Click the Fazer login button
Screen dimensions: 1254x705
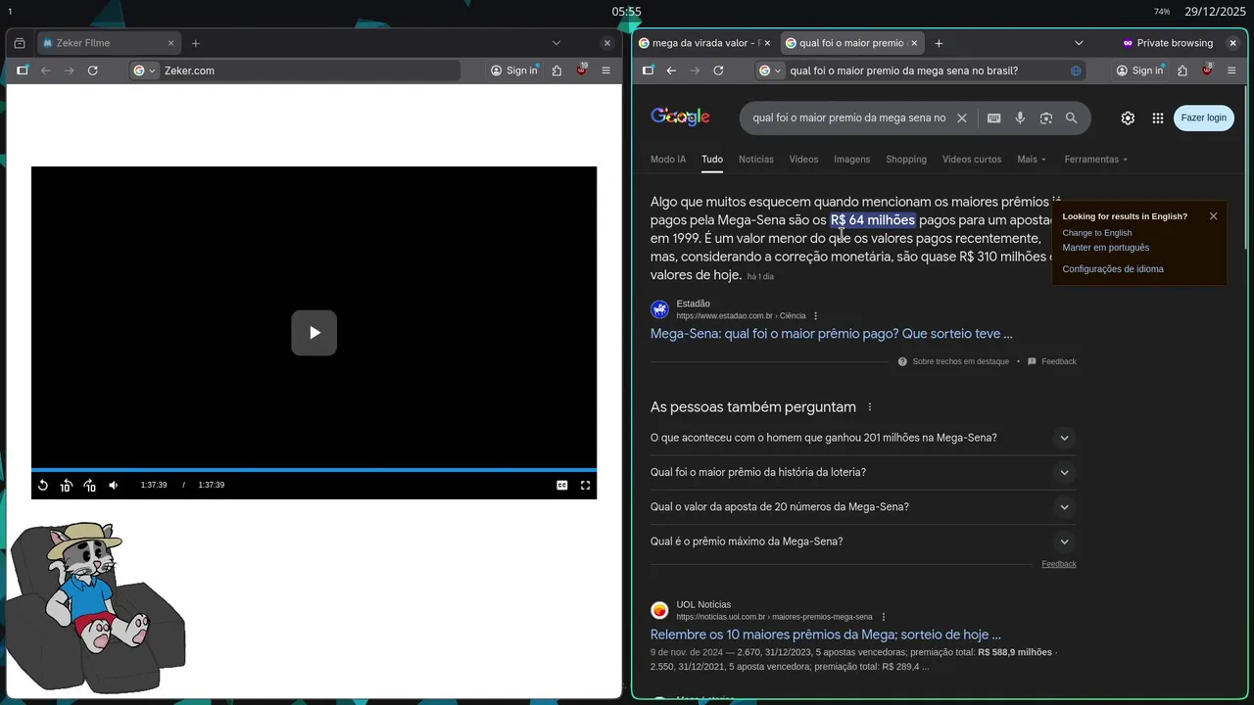pyautogui.click(x=1203, y=117)
